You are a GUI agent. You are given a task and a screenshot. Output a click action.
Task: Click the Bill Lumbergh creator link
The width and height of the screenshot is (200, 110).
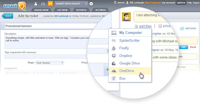61,16
